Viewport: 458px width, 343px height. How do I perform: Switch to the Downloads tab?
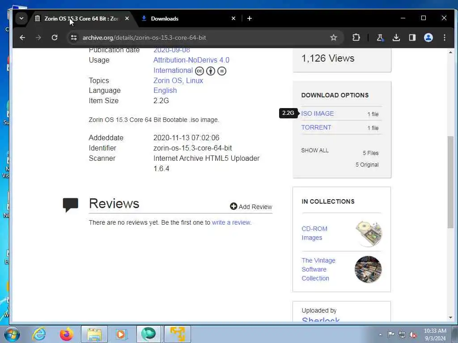click(165, 19)
